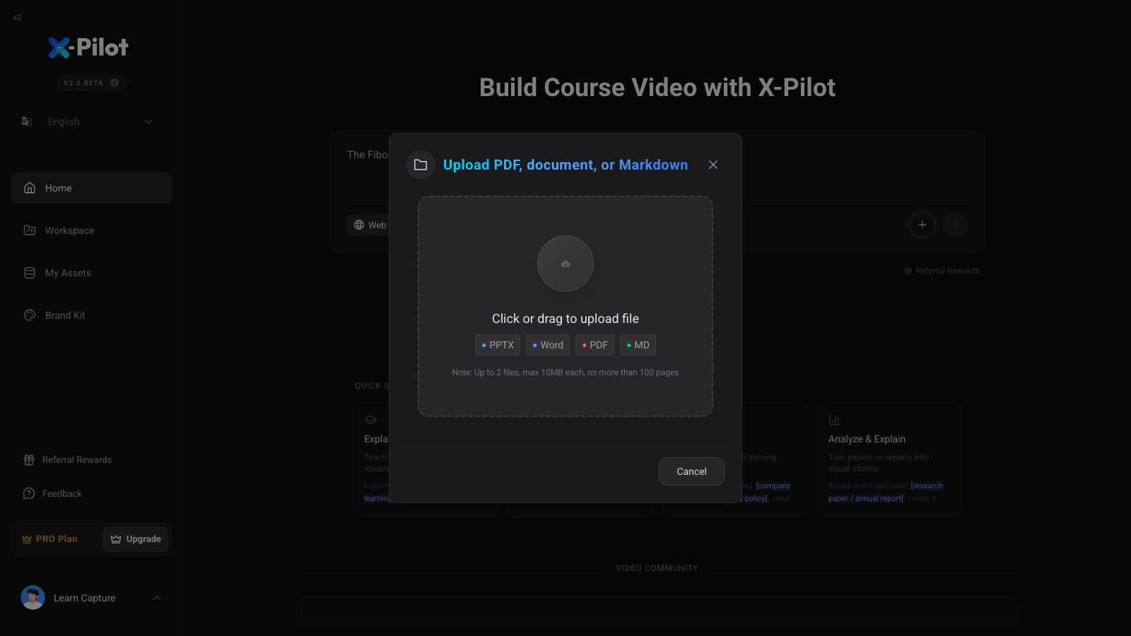Click the My Assets database icon
Screen dimensions: 1131x636
point(30,273)
